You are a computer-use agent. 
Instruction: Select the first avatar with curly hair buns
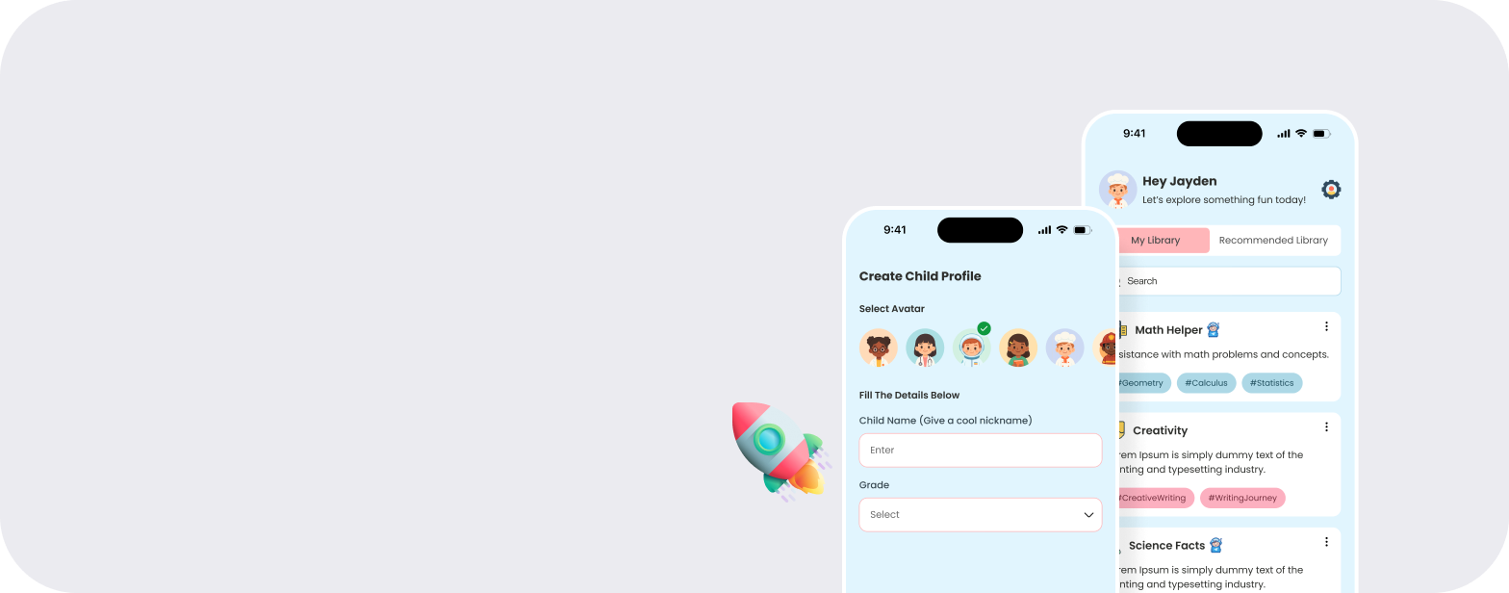[879, 348]
